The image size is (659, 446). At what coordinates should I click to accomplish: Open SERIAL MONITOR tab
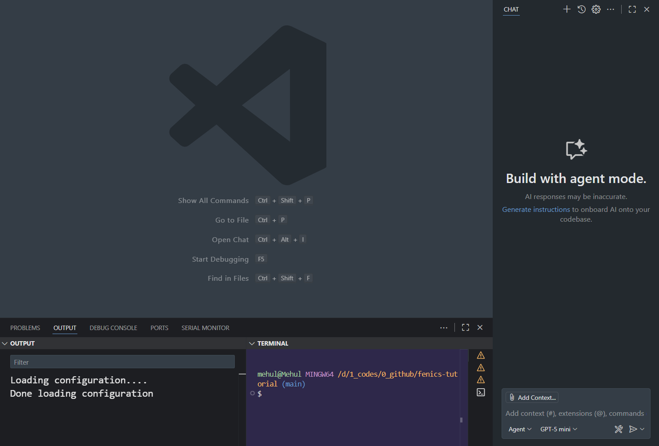[x=205, y=328]
